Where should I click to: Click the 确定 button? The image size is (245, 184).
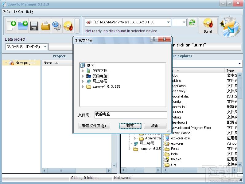coord(130,126)
